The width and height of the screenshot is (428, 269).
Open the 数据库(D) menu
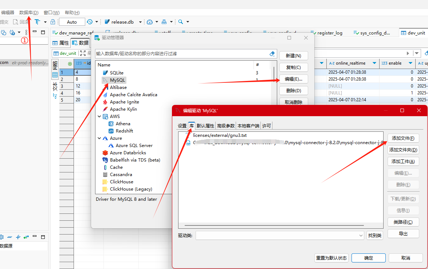(29, 12)
